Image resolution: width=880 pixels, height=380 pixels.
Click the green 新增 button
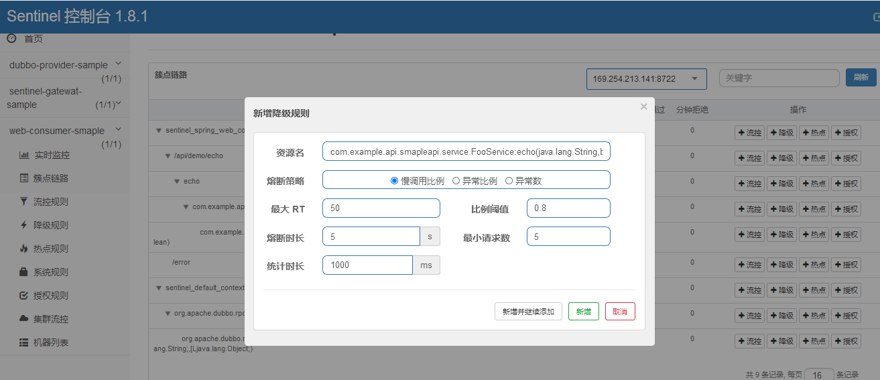tap(584, 312)
